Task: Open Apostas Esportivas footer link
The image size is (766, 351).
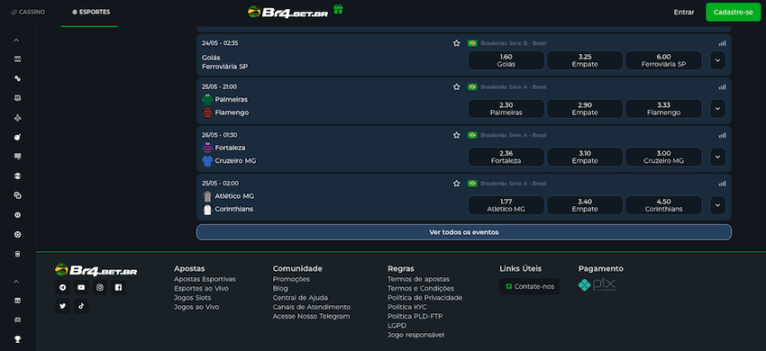Action: pos(205,279)
